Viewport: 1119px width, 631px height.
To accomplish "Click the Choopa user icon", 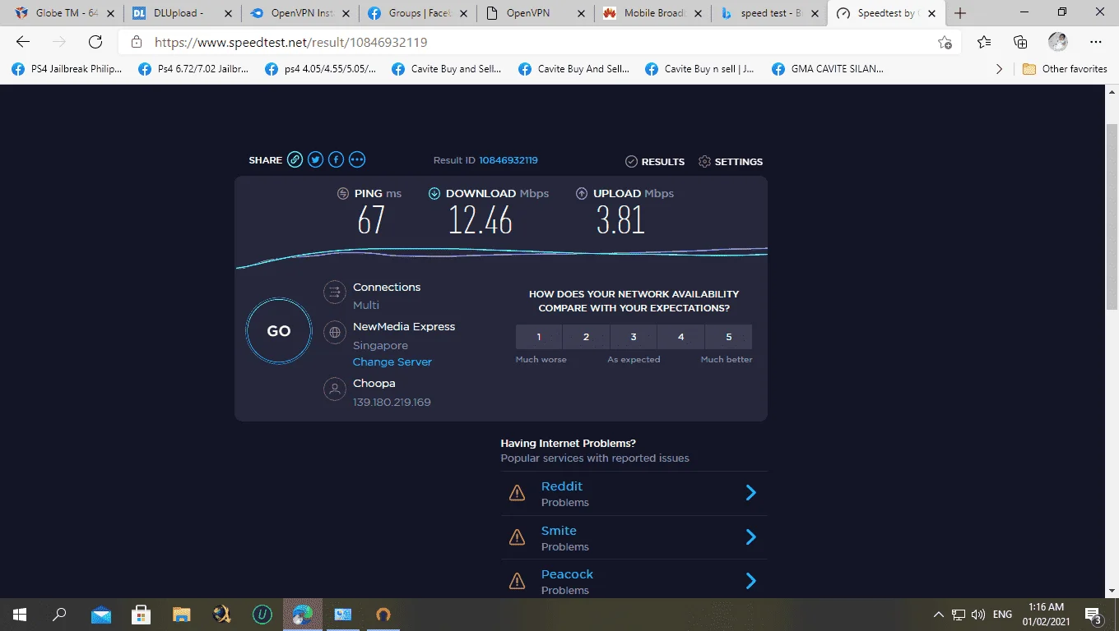I will pos(334,389).
